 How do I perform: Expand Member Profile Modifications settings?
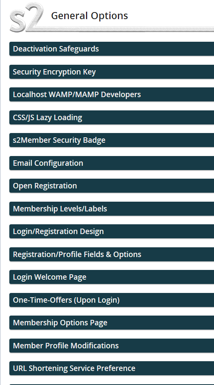[112, 346]
